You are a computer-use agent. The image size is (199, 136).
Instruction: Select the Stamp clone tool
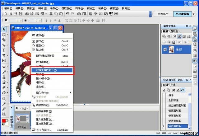click(4, 77)
